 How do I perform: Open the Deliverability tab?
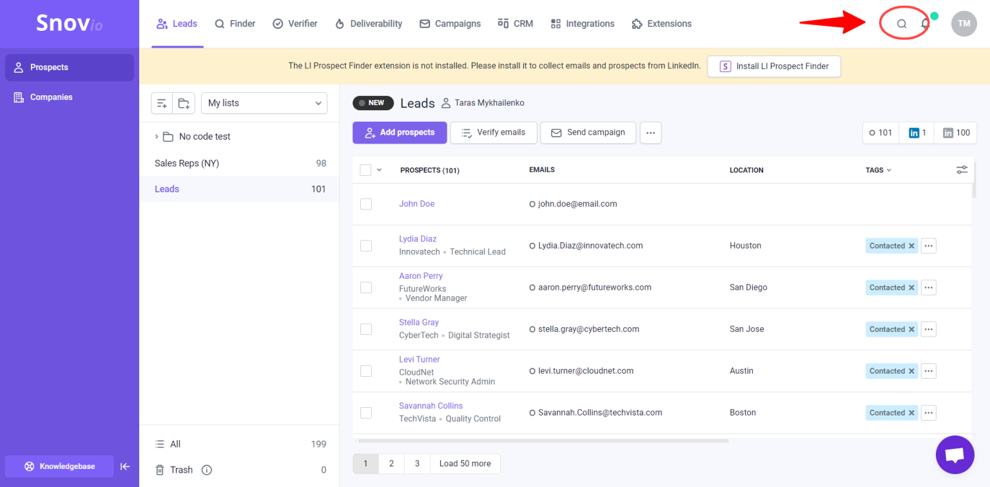[369, 24]
